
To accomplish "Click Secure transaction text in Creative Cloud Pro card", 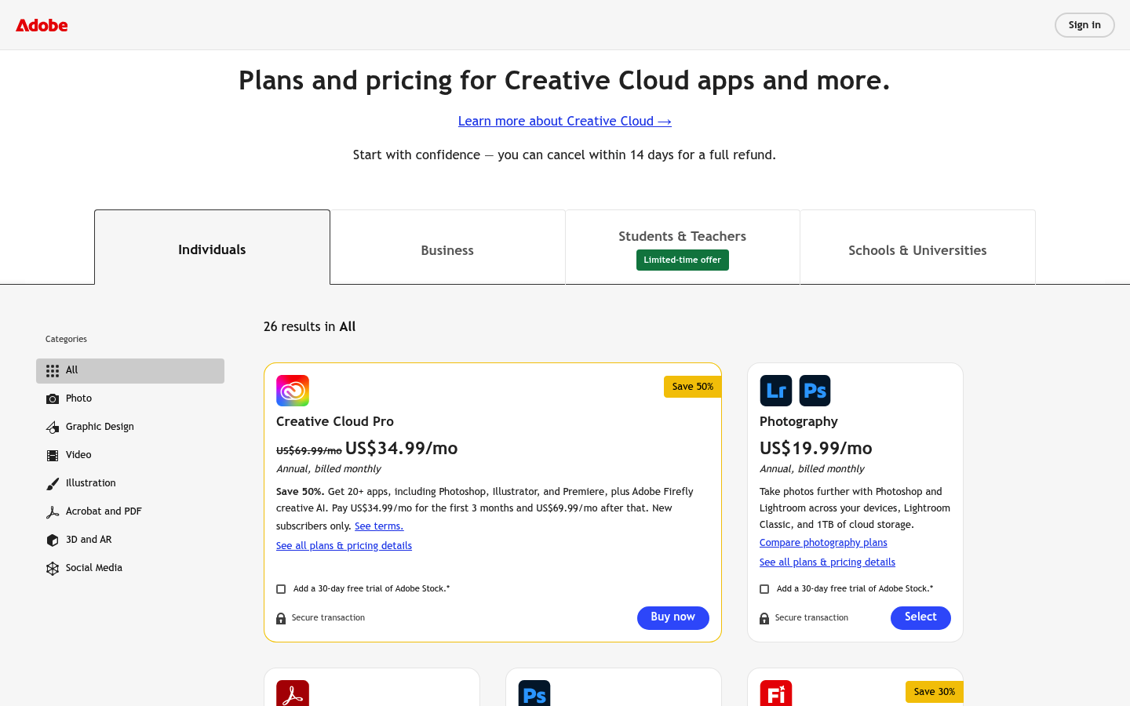I will pyautogui.click(x=328, y=618).
